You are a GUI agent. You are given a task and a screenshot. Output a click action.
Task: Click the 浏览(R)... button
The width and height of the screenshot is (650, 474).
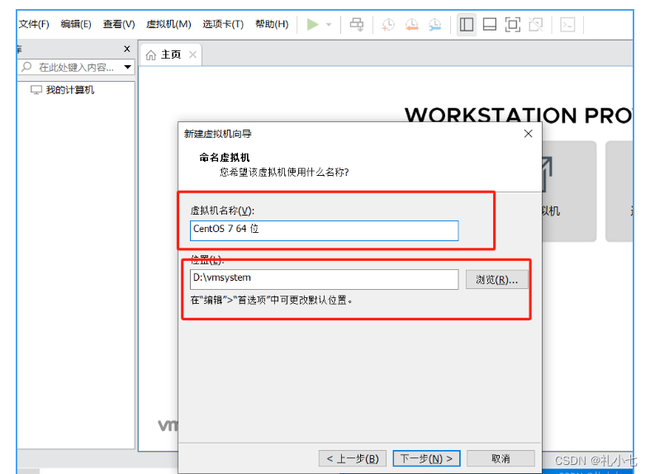pyautogui.click(x=496, y=280)
